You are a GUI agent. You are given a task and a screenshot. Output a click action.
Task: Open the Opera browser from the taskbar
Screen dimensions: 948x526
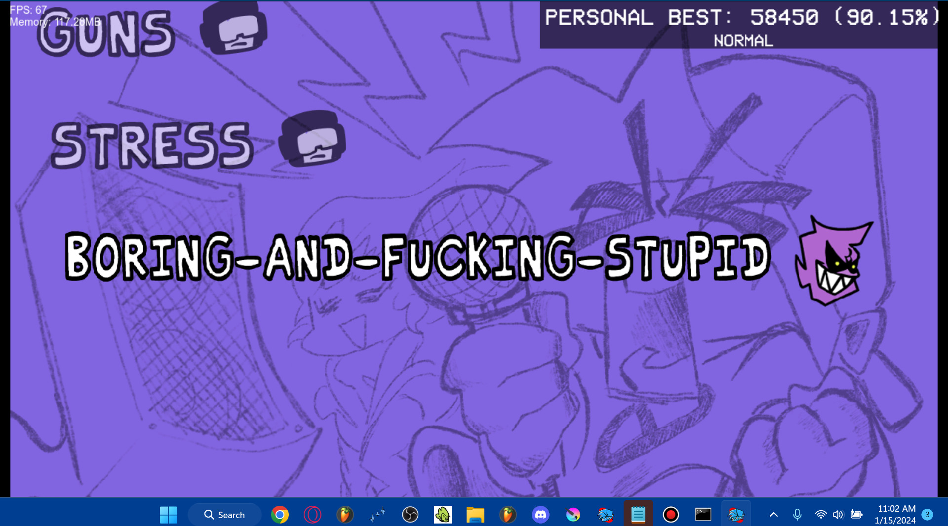click(x=313, y=515)
